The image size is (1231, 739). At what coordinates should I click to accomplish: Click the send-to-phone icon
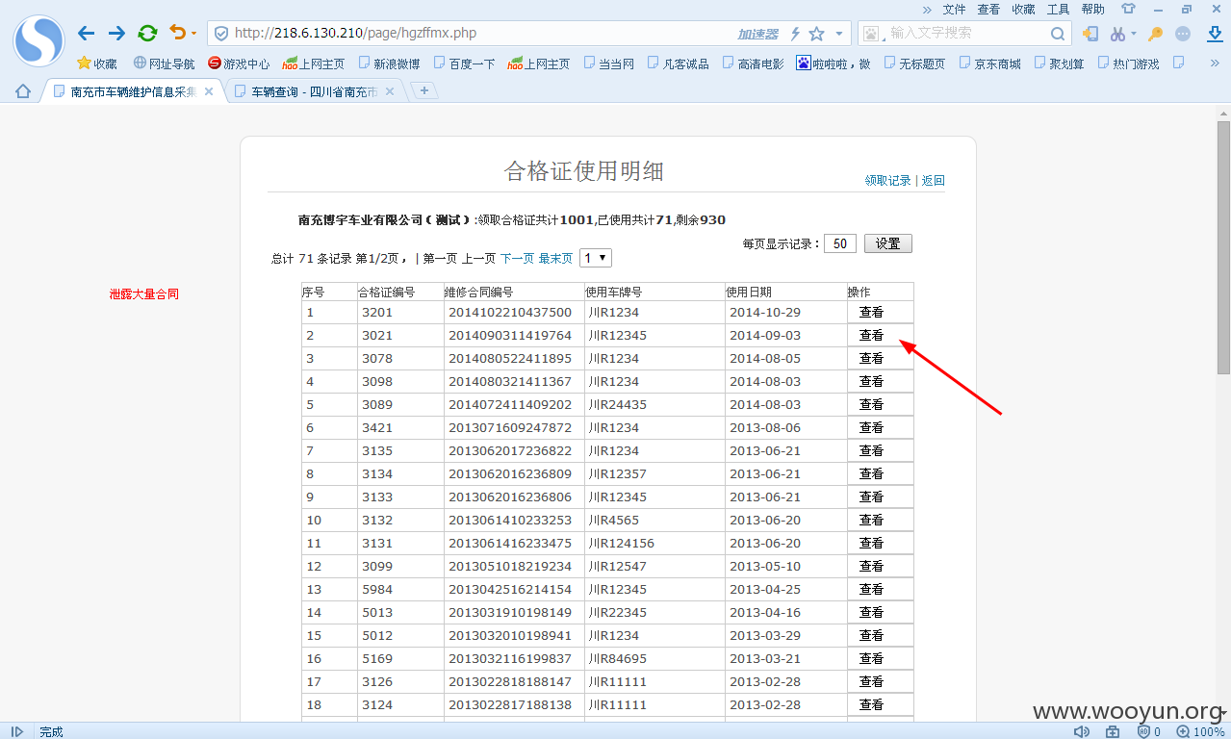click(1090, 34)
